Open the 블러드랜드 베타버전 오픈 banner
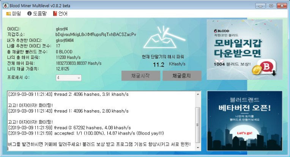 click(x=244, y=121)
